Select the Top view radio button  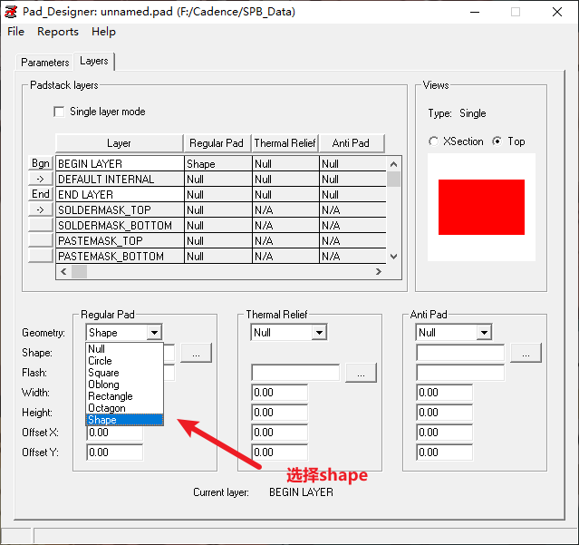497,141
